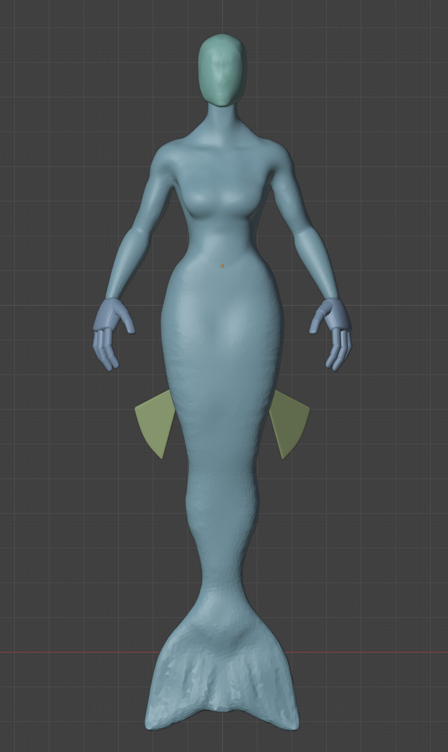
Task: Select the tail fluke at the bottom
Action: coord(222,668)
